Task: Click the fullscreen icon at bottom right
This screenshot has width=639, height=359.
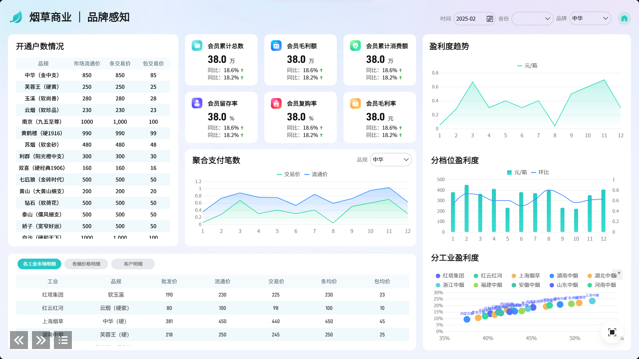Action: (x=612, y=332)
